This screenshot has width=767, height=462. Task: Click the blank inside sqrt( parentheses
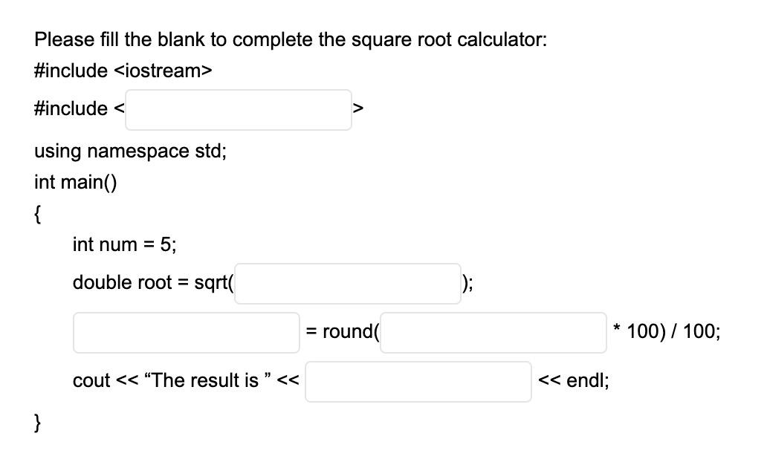[347, 282]
